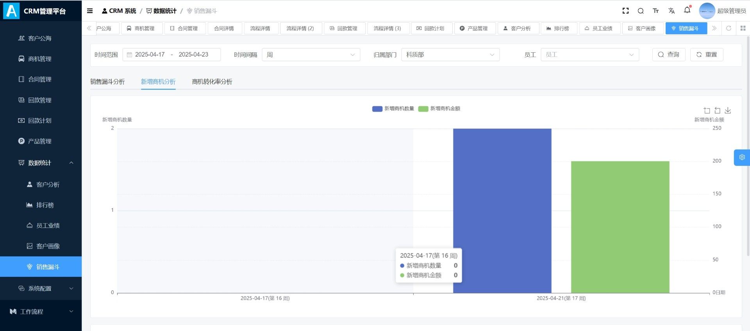Navigate to 回款计划 in sidebar
The width and height of the screenshot is (750, 331).
click(41, 121)
